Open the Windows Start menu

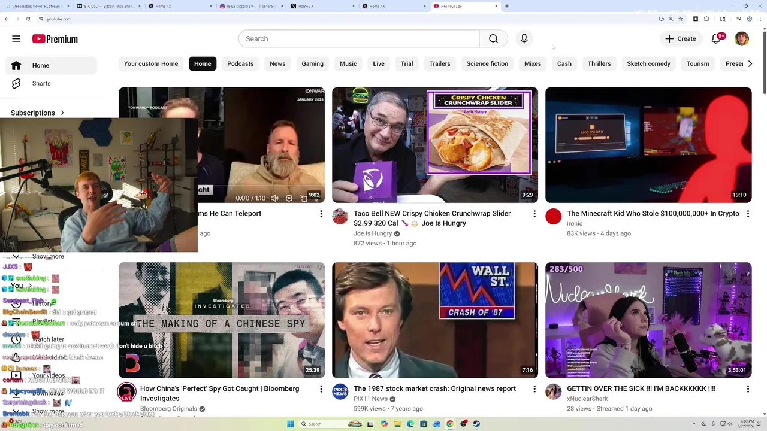291,424
